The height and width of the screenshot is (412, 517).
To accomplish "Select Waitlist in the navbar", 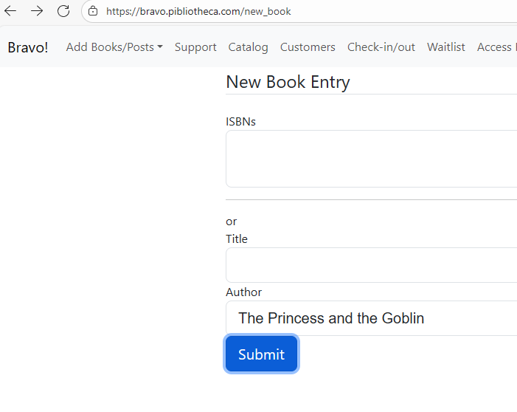I will pyautogui.click(x=445, y=47).
